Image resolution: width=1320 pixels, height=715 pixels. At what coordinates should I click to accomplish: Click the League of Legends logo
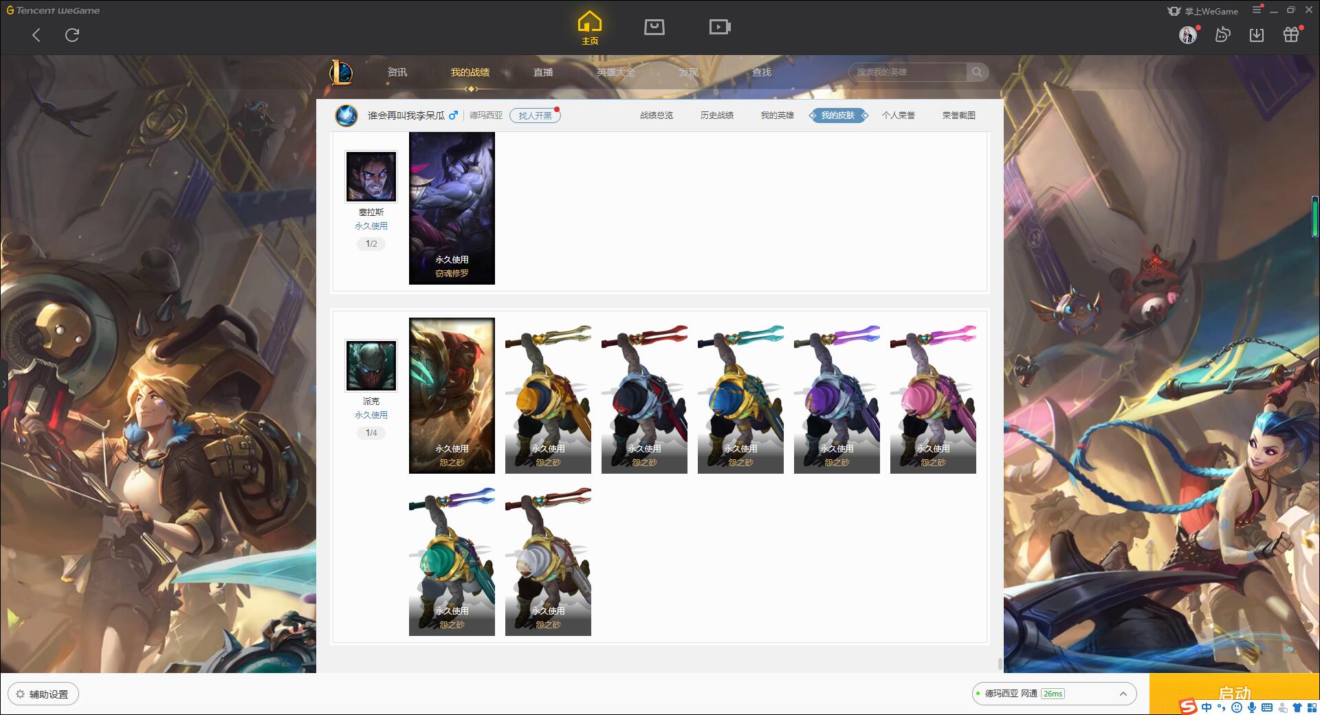pyautogui.click(x=342, y=72)
